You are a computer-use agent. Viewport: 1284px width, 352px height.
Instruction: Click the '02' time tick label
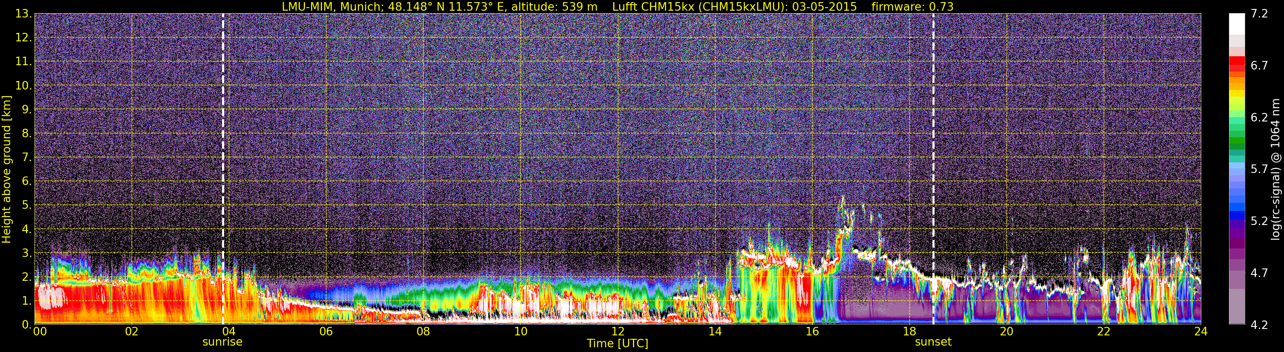pyautogui.click(x=132, y=332)
